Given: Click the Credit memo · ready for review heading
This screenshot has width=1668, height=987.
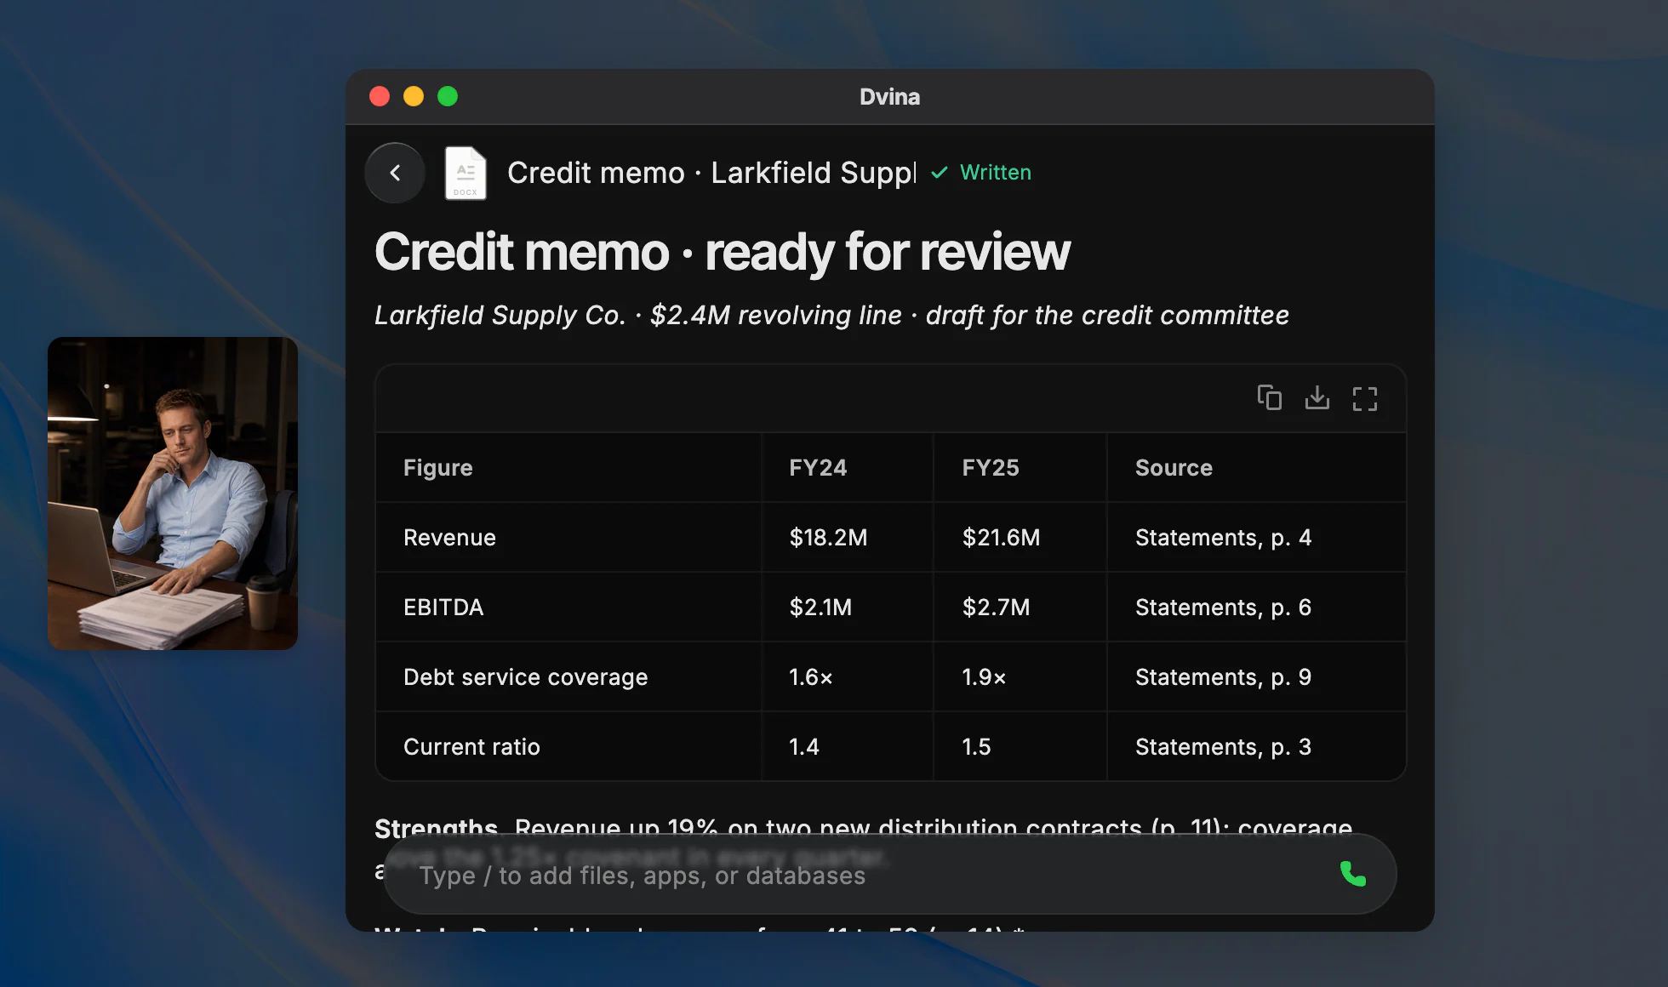Looking at the screenshot, I should (x=723, y=253).
